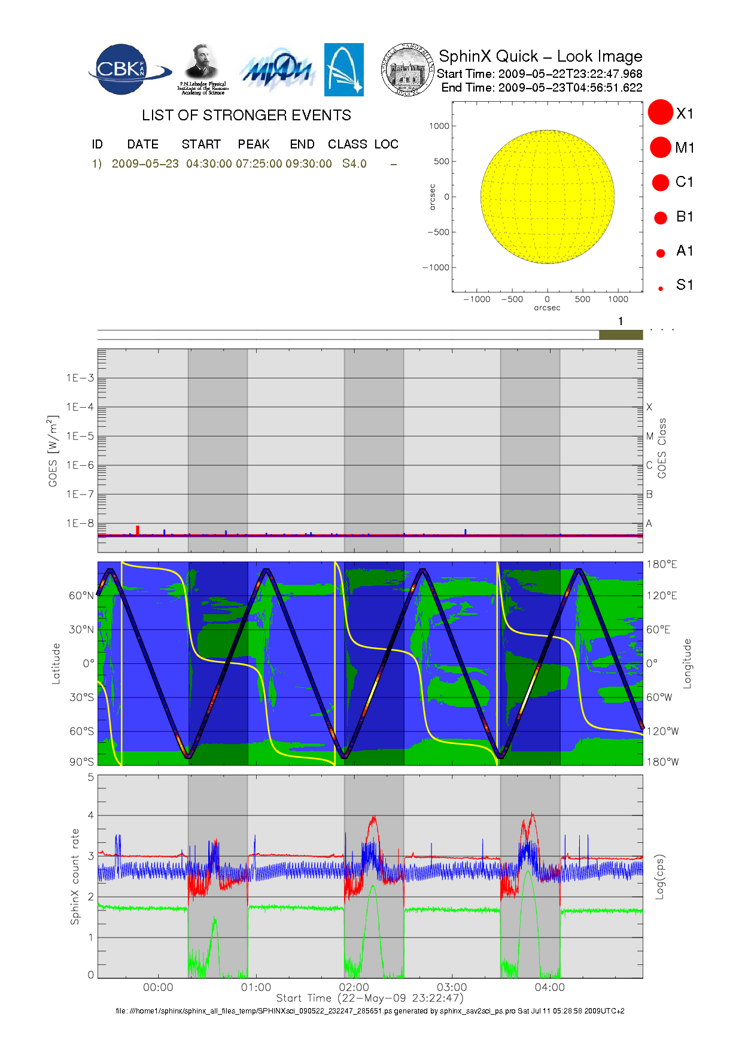The height and width of the screenshot is (1050, 742).
Task: Select the X1 red circle in legend
Action: [661, 113]
